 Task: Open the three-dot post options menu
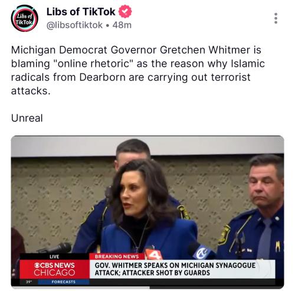pyautogui.click(x=276, y=18)
